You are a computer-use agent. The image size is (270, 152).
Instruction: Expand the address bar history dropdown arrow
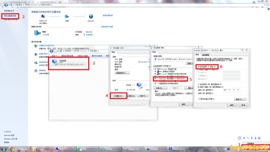[265, 5]
